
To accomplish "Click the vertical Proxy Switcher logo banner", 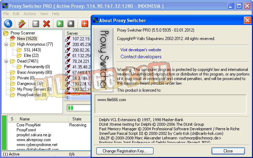I will (103, 60).
